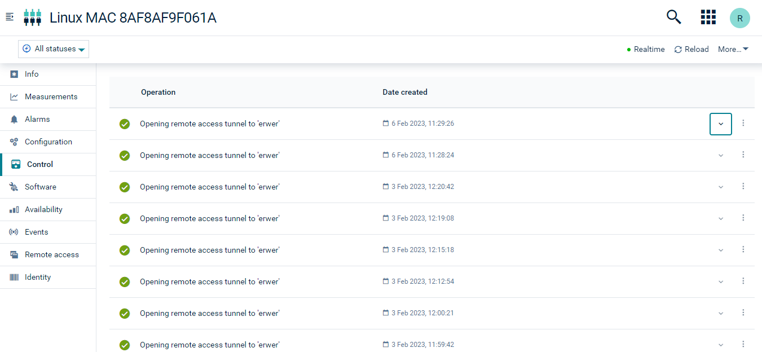Open the Remote access section
Image resolution: width=762 pixels, height=352 pixels.
tap(51, 254)
